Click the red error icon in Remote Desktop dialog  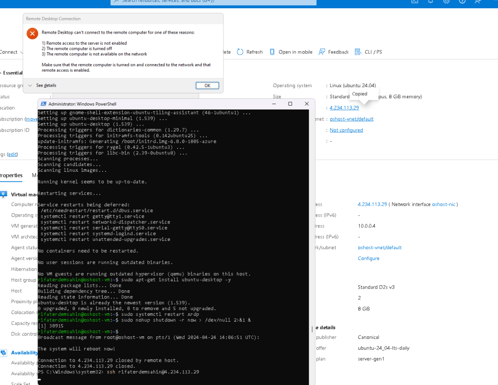(33, 34)
